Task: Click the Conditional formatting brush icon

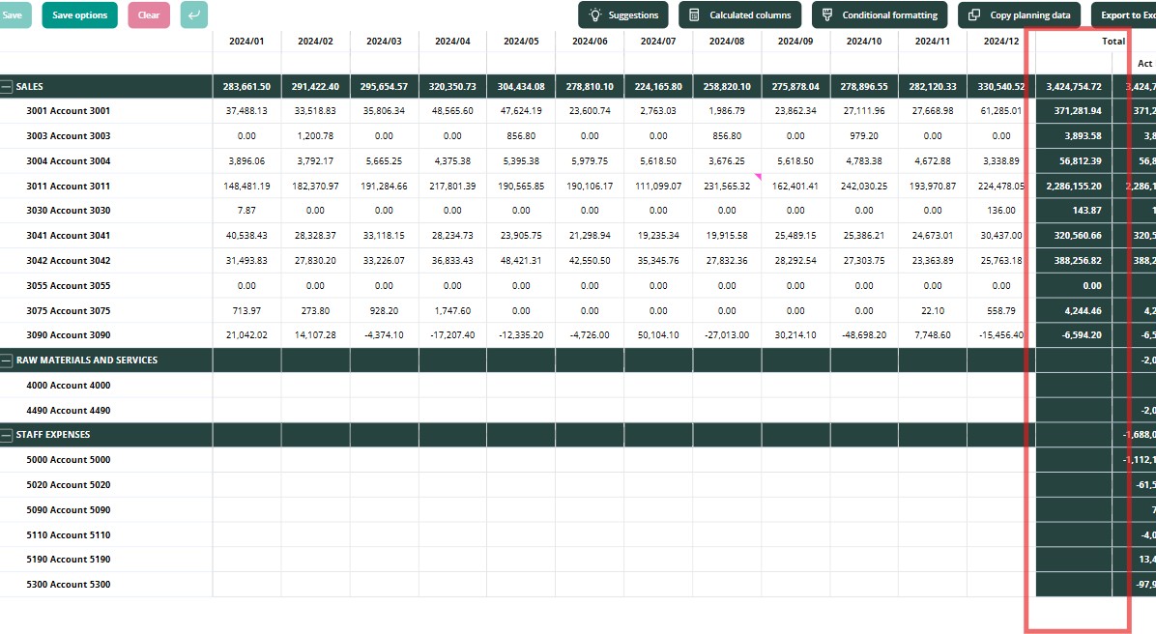Action: click(827, 14)
